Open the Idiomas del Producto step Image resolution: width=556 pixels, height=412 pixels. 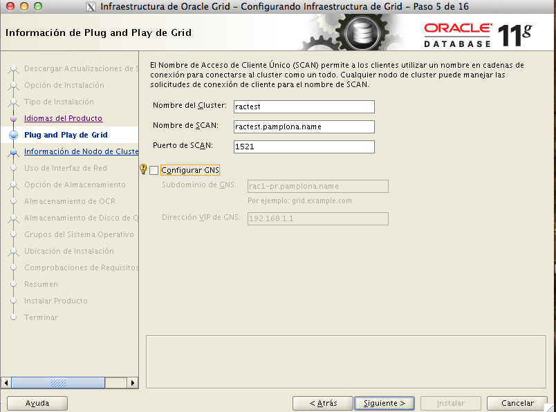[63, 119]
